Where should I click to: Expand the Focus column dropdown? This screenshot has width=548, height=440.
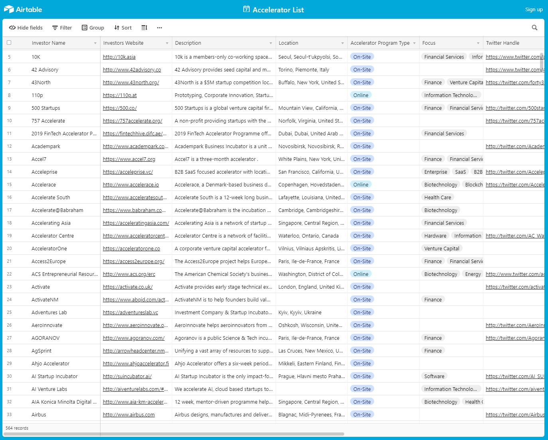click(478, 43)
